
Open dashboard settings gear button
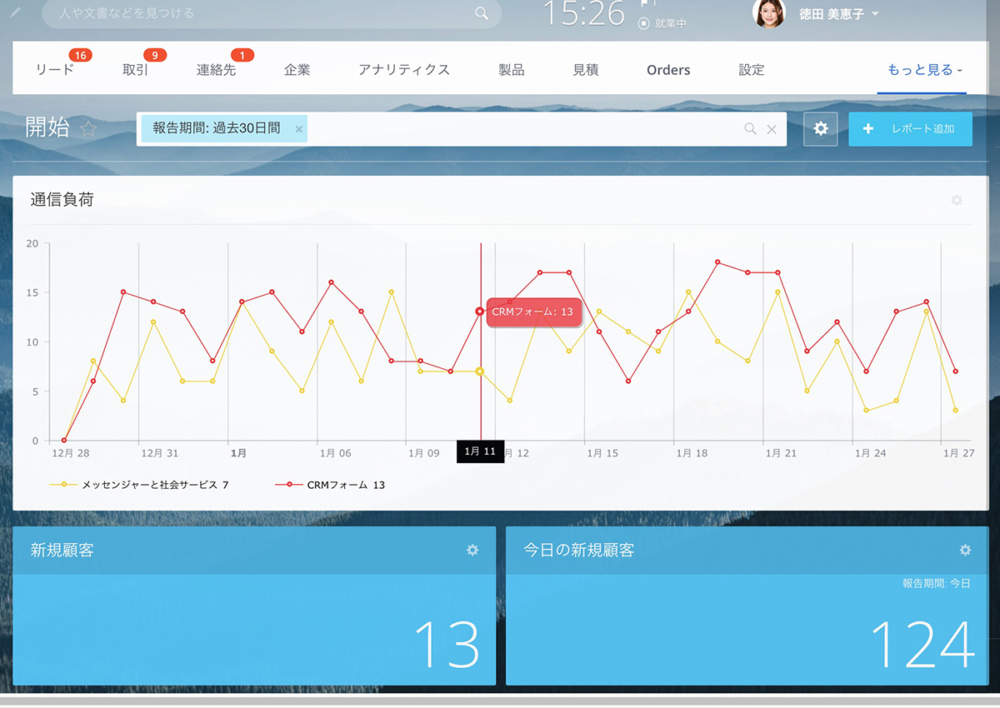(821, 129)
